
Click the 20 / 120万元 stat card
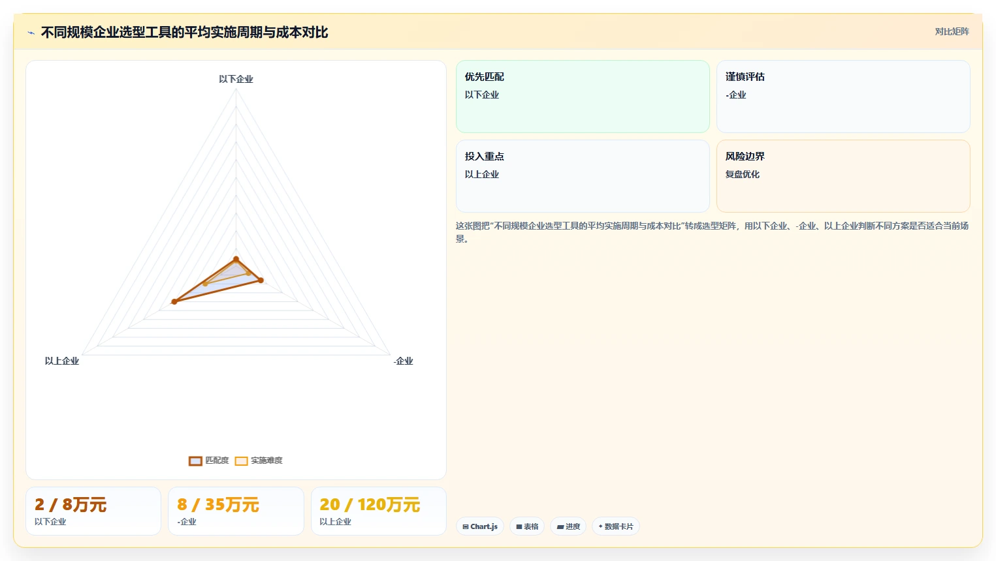tap(379, 511)
